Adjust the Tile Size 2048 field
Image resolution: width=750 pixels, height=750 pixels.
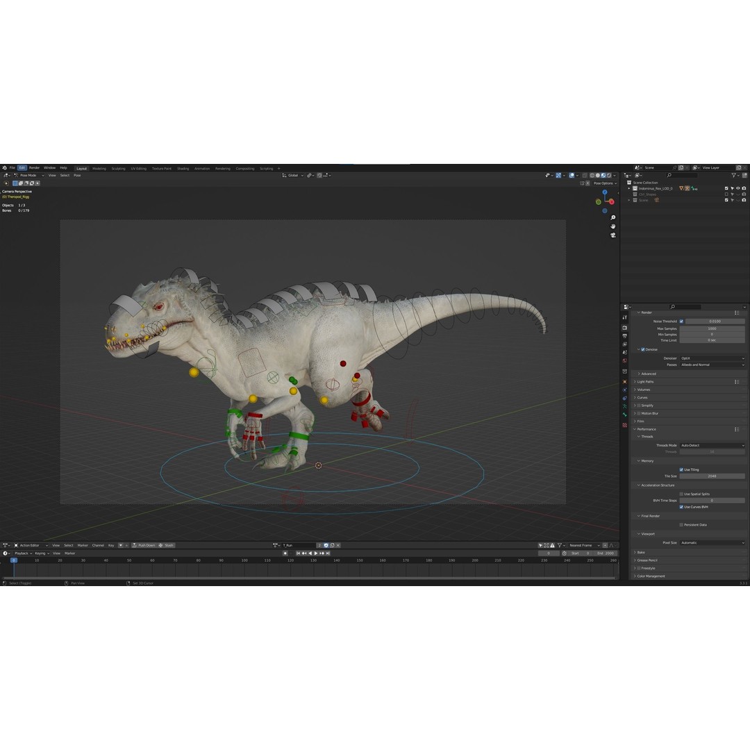pyautogui.click(x=712, y=476)
